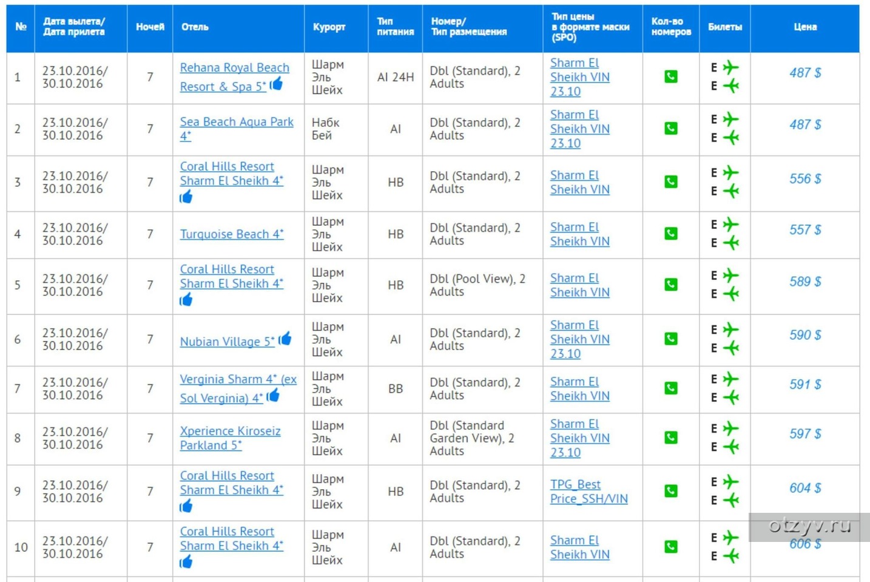Click green phone icon in row 6
Image resolution: width=870 pixels, height=582 pixels.
pos(670,338)
